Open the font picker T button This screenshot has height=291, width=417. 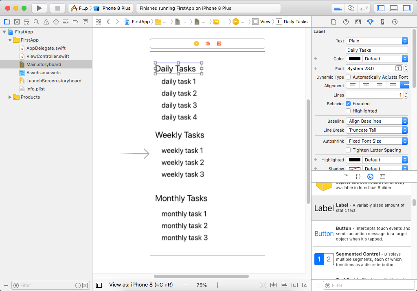pyautogui.click(x=398, y=68)
